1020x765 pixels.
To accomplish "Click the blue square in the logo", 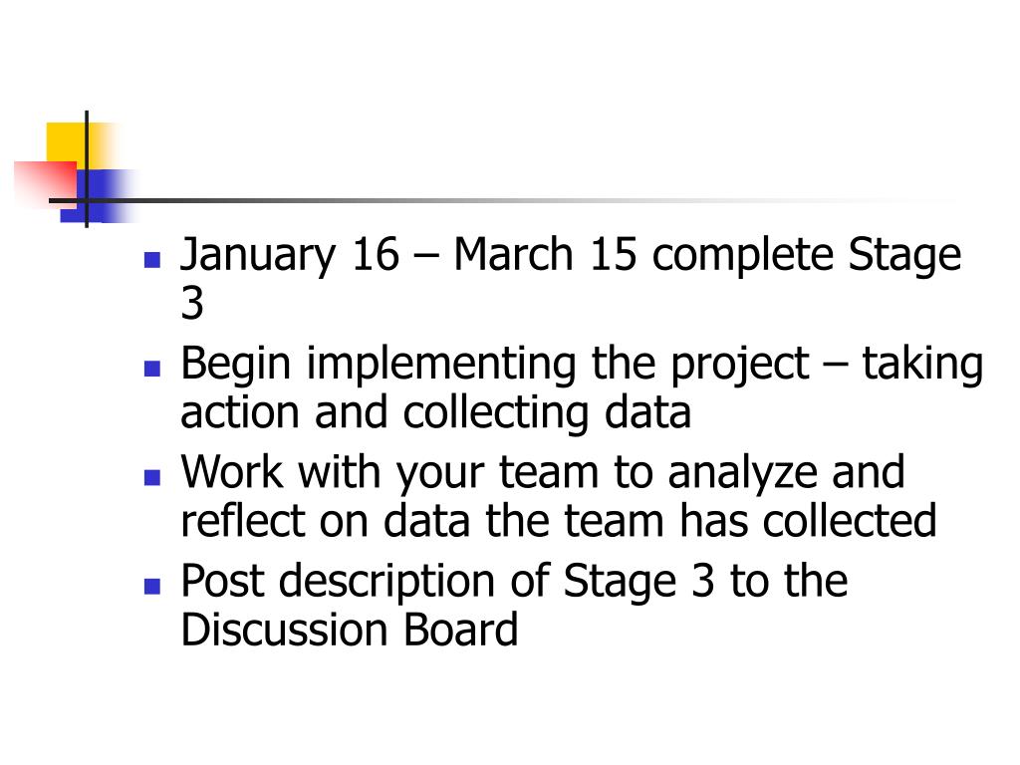I will [98, 196].
